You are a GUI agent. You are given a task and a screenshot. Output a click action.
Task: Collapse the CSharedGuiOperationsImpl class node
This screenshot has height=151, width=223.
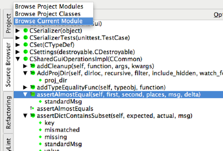point(18,59)
